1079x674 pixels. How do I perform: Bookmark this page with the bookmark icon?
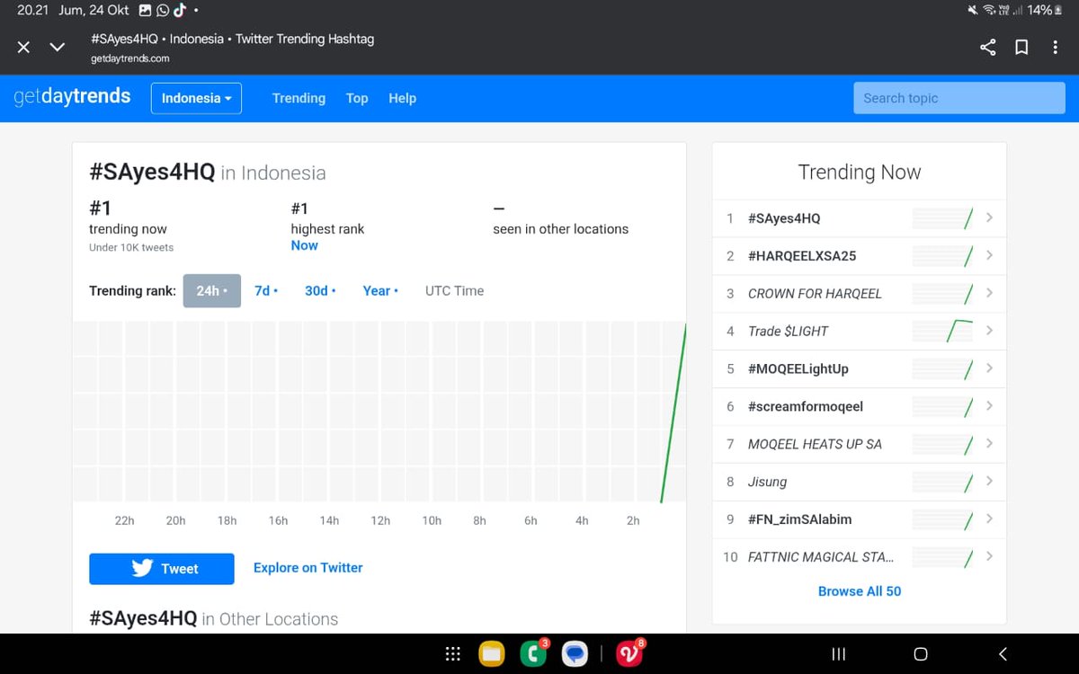pyautogui.click(x=1021, y=47)
